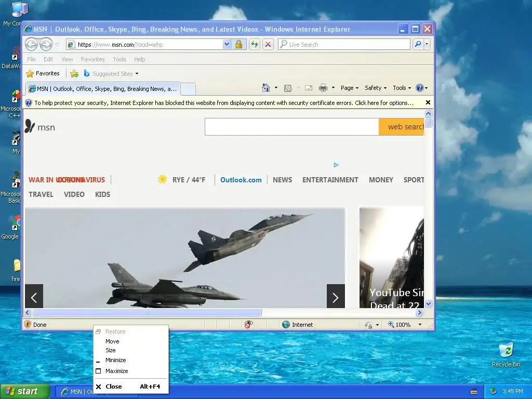Expand the zoom level dropdown arrow
The width and height of the screenshot is (532, 399).
click(420, 325)
